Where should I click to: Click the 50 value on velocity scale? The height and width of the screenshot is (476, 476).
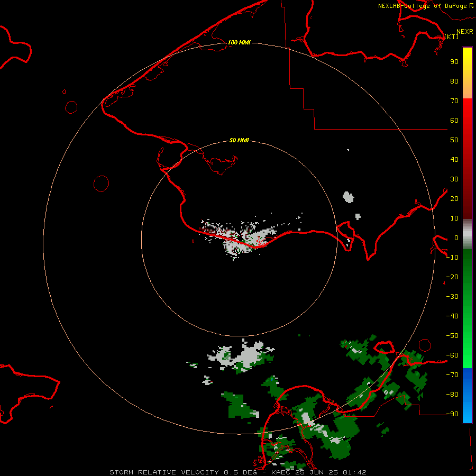click(454, 140)
